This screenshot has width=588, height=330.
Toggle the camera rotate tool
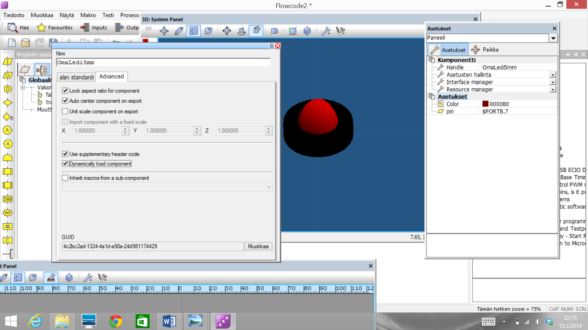[256, 31]
